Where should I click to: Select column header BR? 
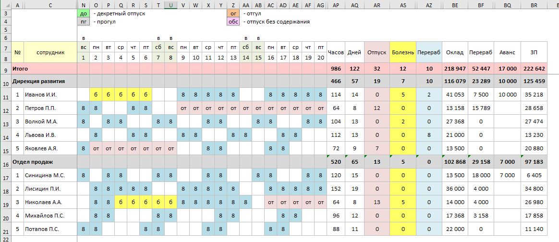534,5
